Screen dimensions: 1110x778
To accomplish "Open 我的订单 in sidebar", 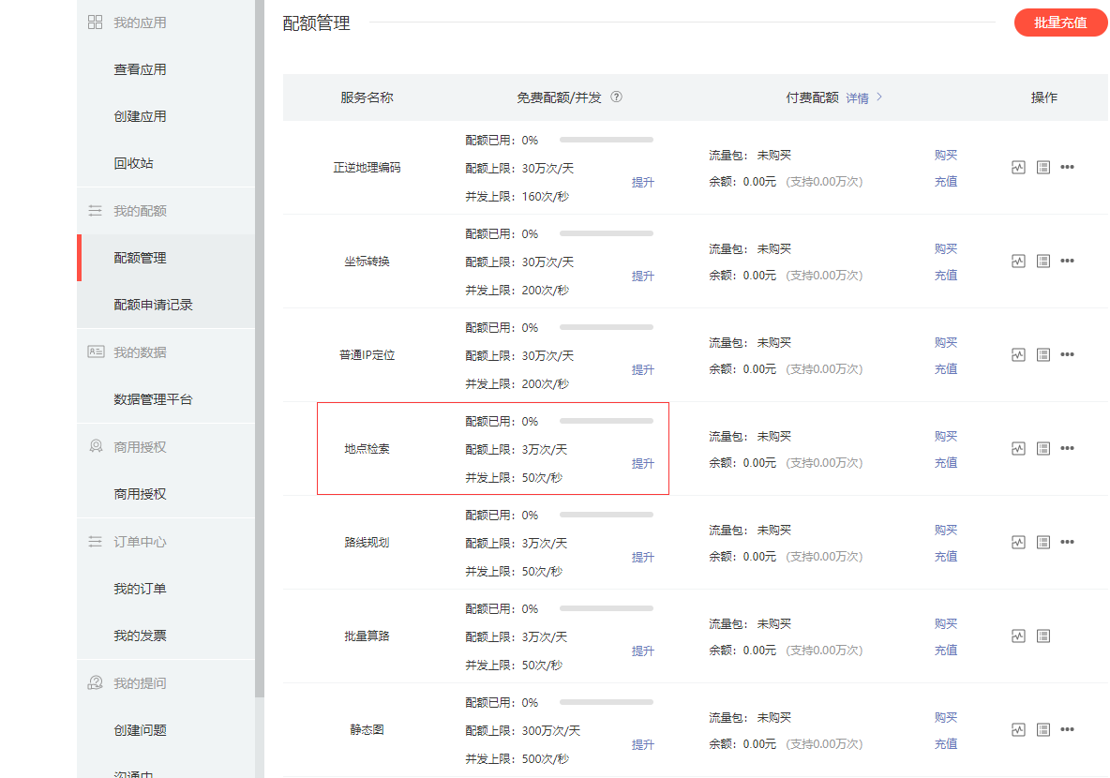I will tap(141, 589).
